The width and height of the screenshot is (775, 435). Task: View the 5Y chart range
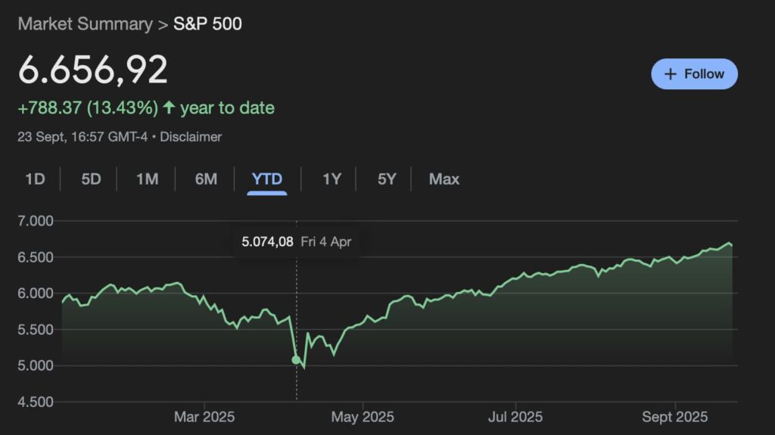387,179
